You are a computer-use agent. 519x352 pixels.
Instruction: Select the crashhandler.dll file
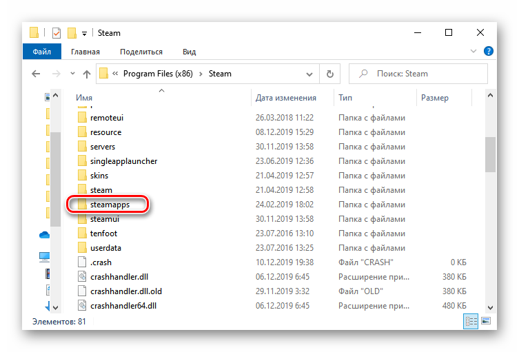click(119, 277)
